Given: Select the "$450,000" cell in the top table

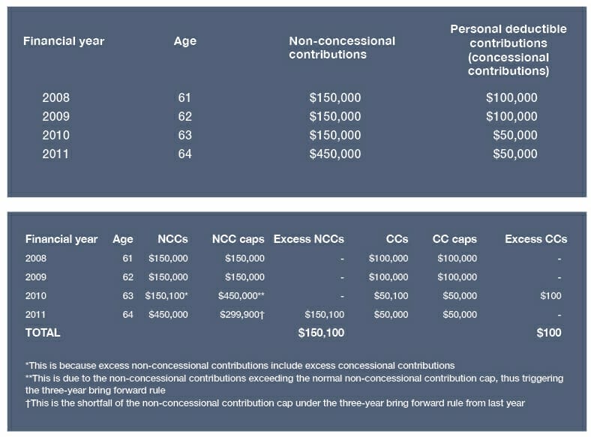Looking at the screenshot, I should 335,154.
